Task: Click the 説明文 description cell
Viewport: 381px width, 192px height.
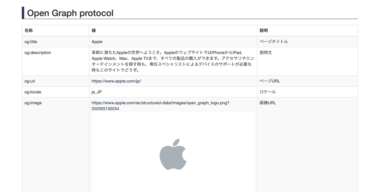Action: (266, 53)
